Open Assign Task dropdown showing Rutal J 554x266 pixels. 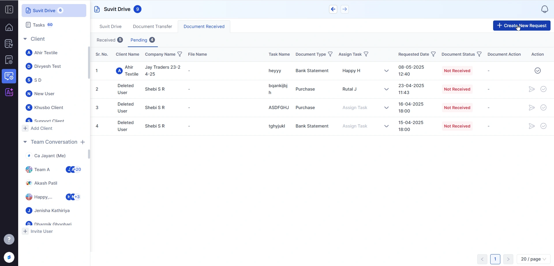[x=366, y=89]
